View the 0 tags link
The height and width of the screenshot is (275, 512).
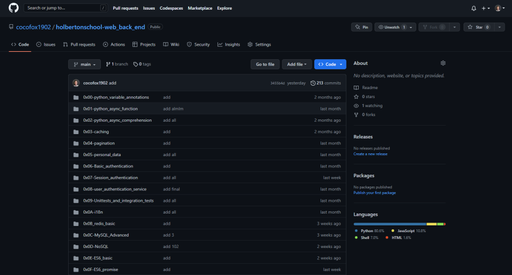coord(142,64)
